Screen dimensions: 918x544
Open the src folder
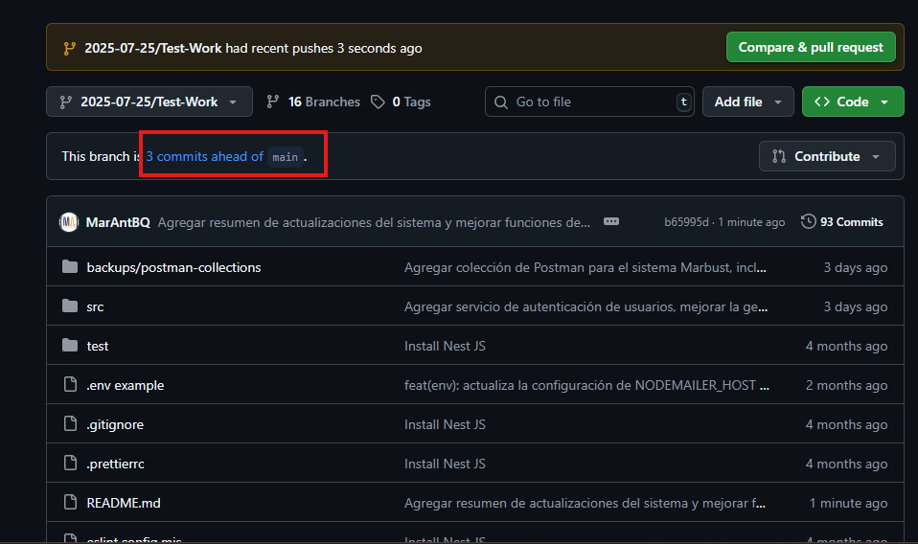click(x=95, y=306)
